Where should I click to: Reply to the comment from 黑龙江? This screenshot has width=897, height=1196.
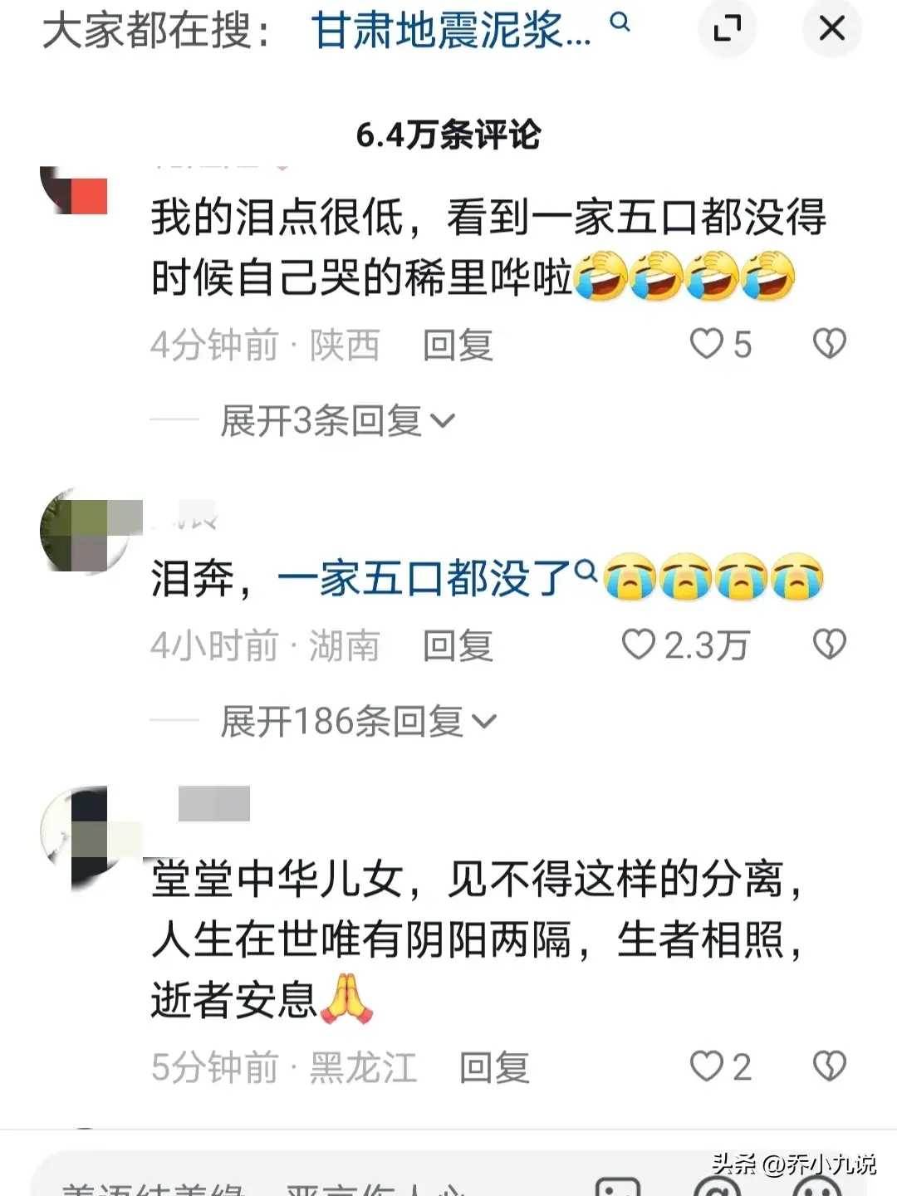(495, 1067)
